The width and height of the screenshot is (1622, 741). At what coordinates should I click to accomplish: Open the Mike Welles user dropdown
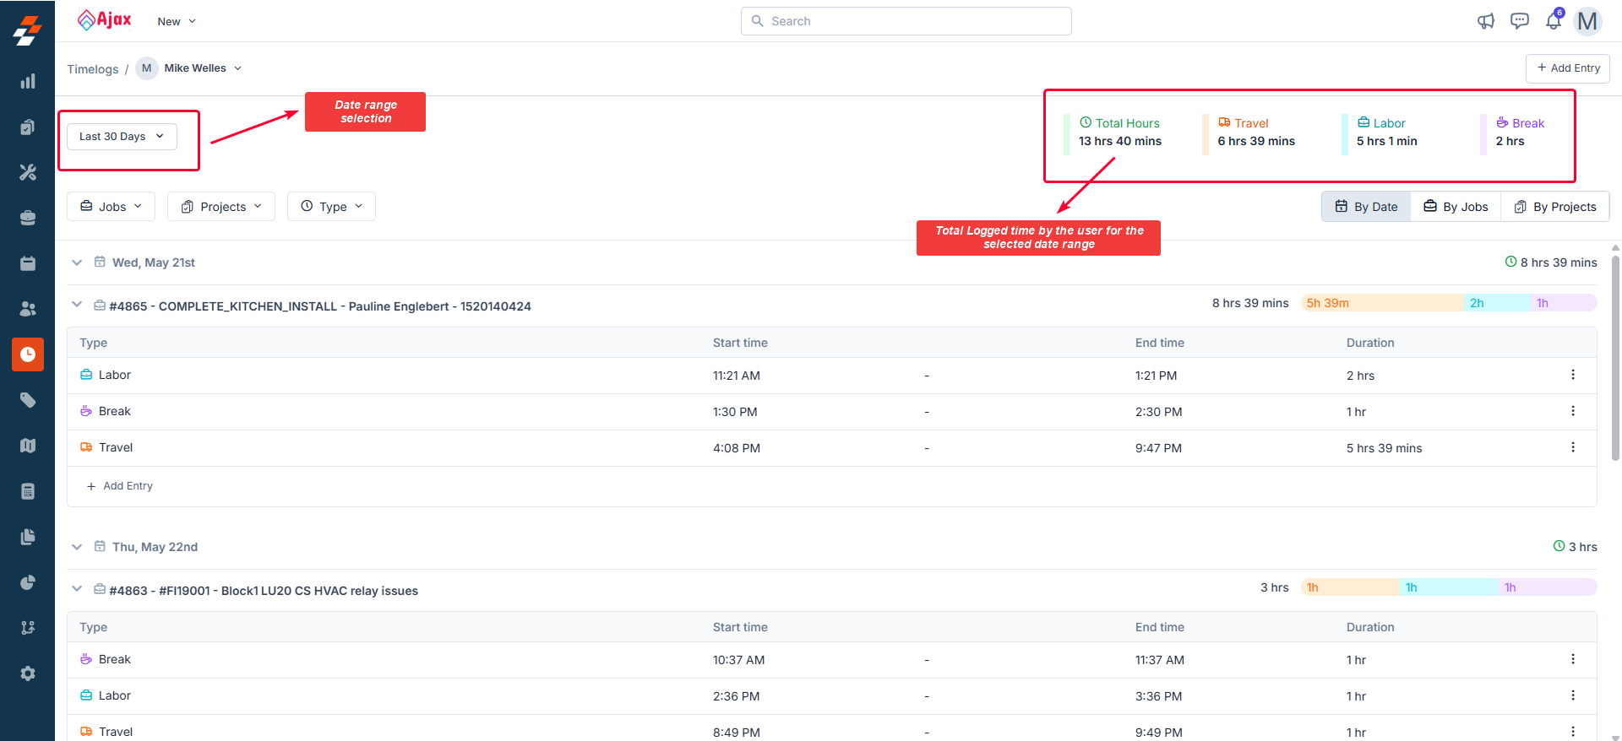(189, 68)
